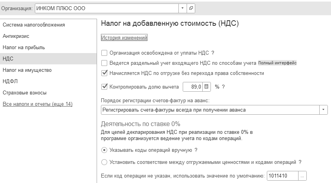The image size is (331, 183).
Task: Open 'Все налоги и отчеты (еще 14)' link
Action: [x=38, y=104]
